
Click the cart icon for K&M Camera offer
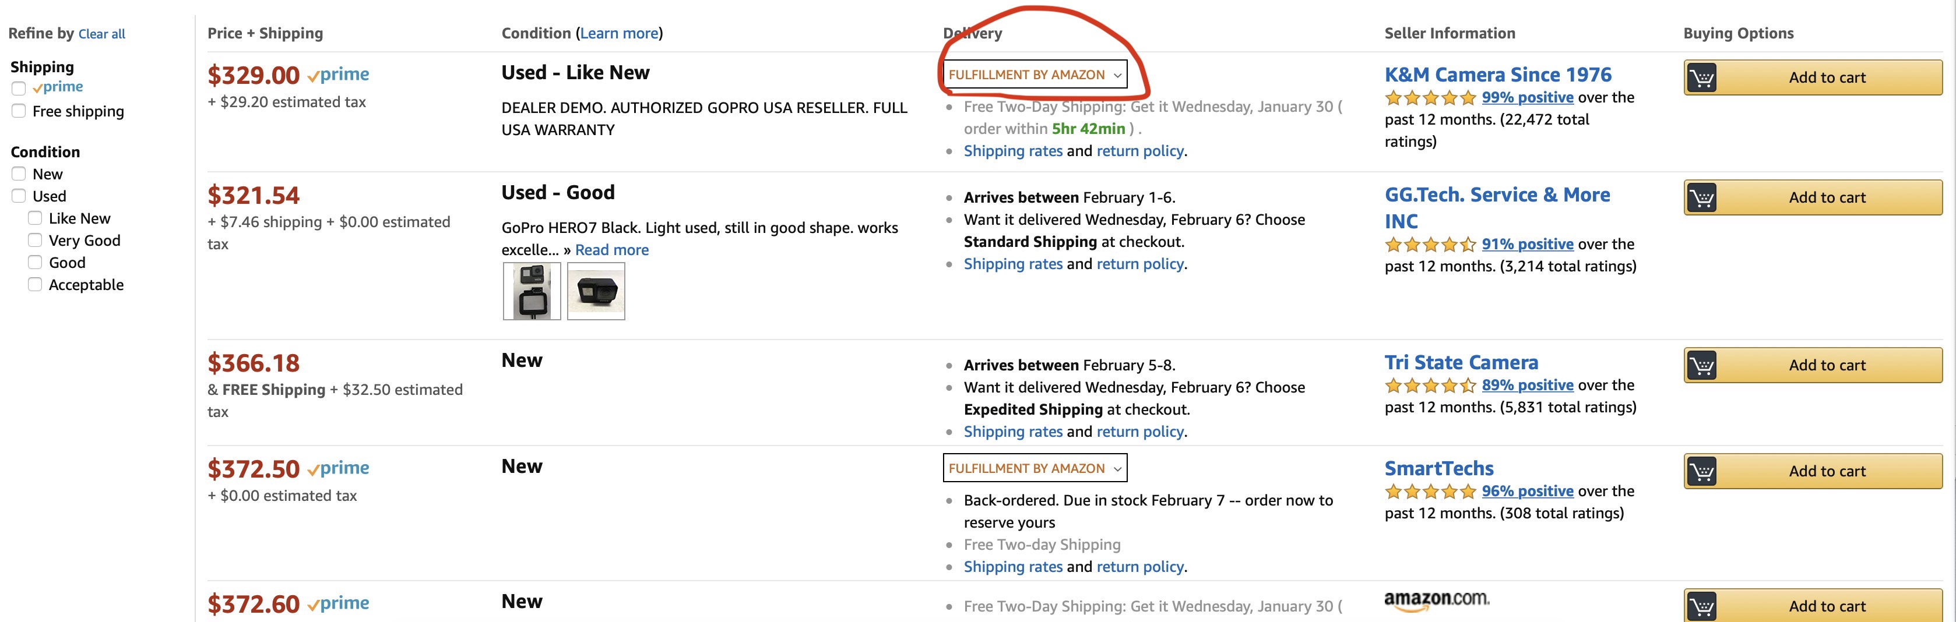click(x=1702, y=77)
